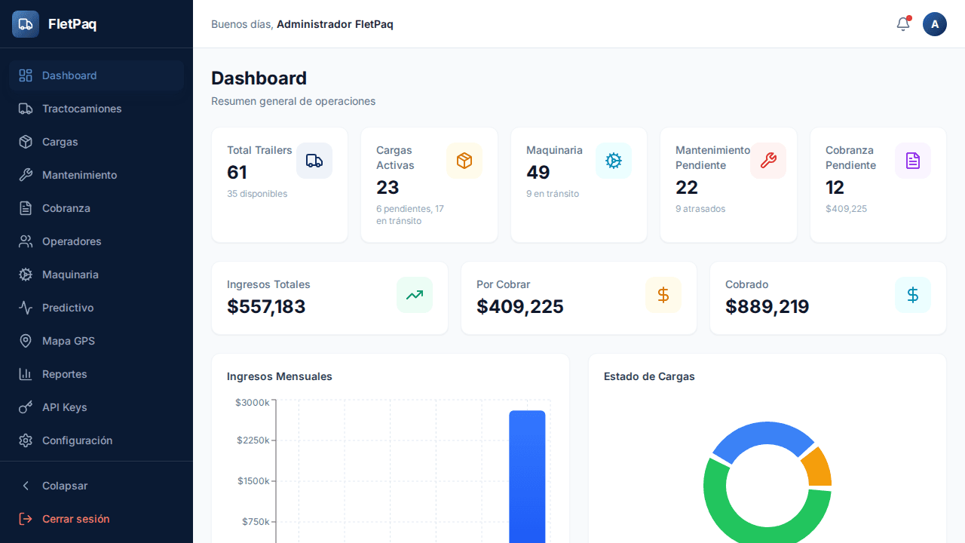The width and height of the screenshot is (965, 543).
Task: Click the Cerrar sesión label to log out
Action: [76, 519]
